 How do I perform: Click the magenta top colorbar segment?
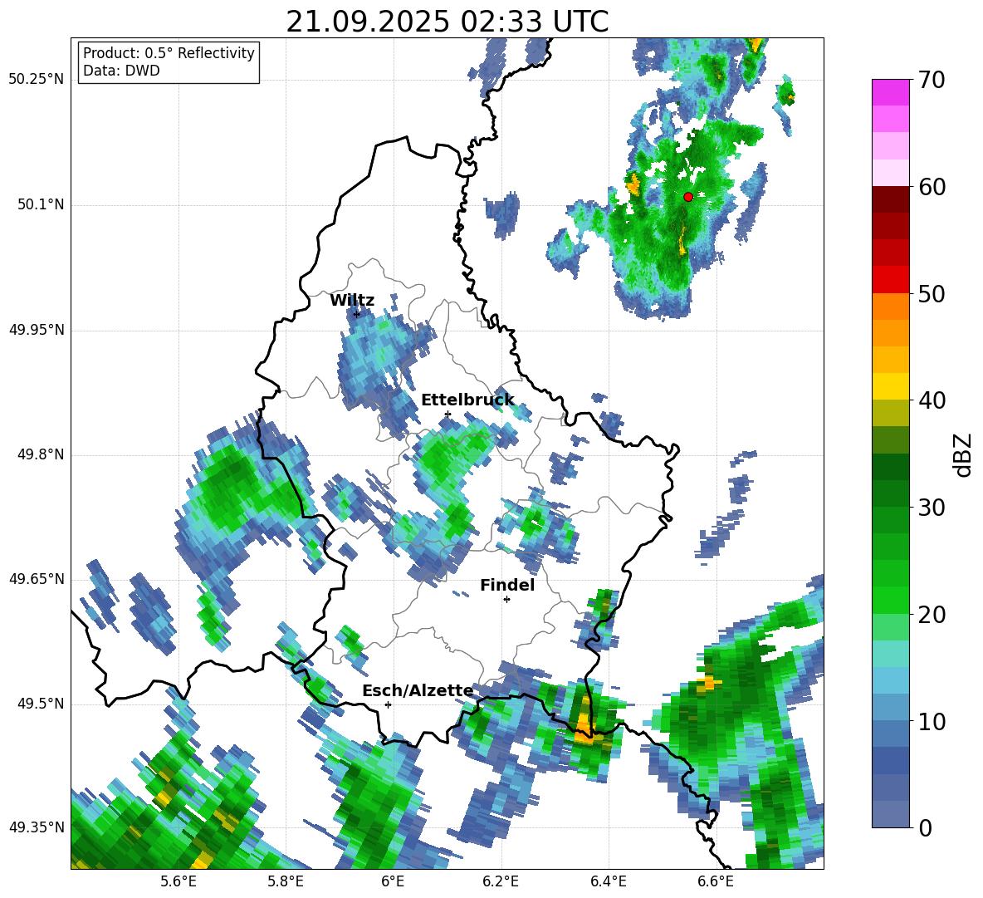click(890, 92)
